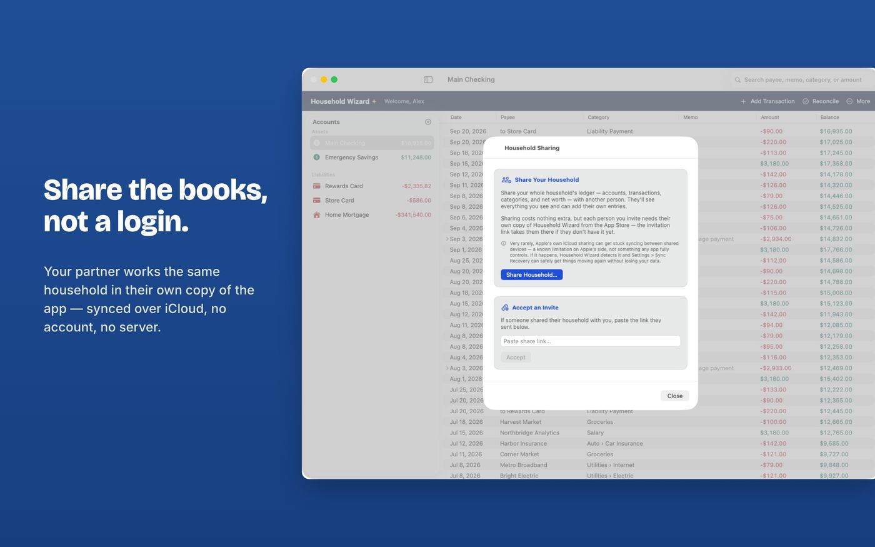Screen dimensions: 875x547
Task: Click Add Transaction in the toolbar
Action: coord(767,101)
